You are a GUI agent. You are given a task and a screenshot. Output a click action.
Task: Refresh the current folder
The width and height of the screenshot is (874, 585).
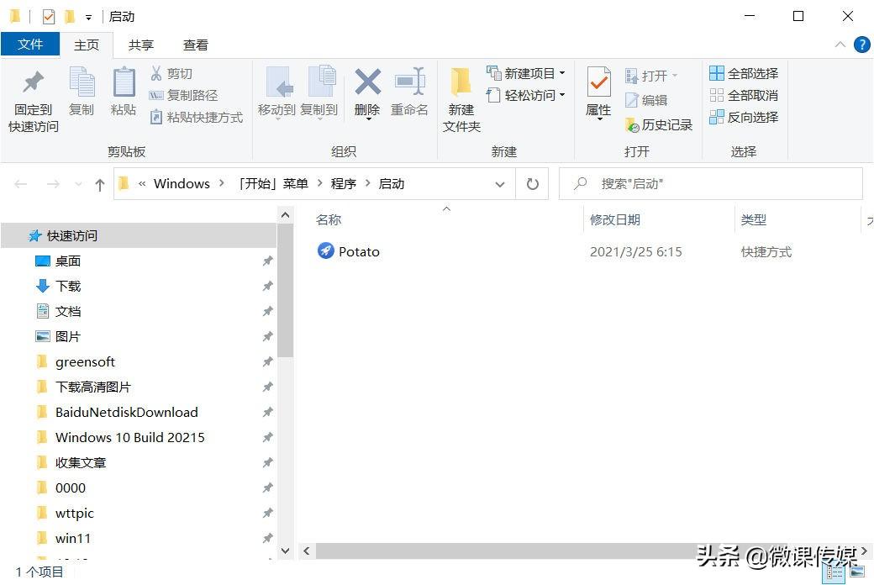(532, 184)
